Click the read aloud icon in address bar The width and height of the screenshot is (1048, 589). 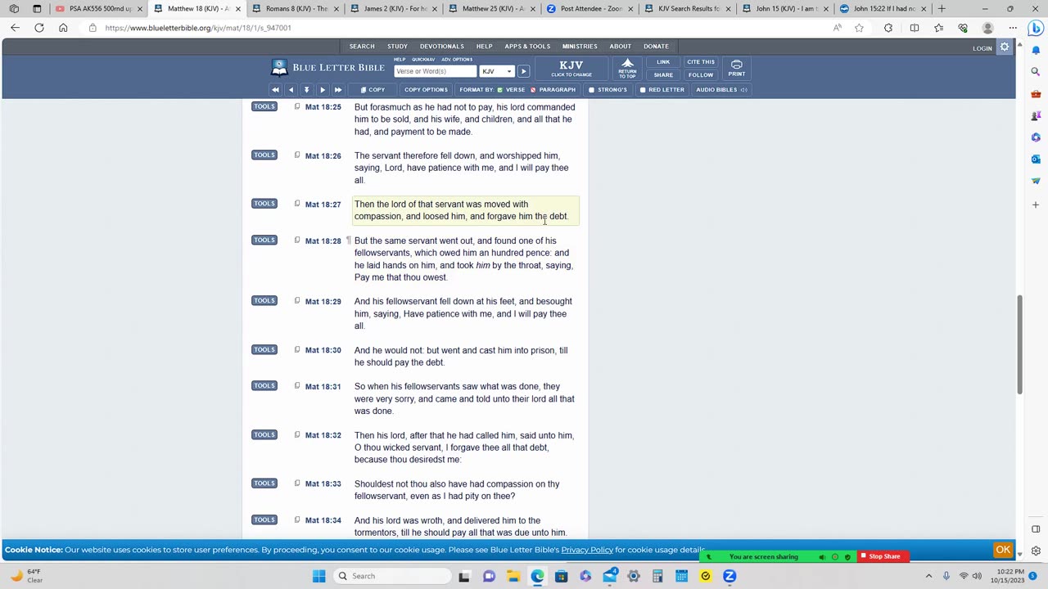(837, 28)
